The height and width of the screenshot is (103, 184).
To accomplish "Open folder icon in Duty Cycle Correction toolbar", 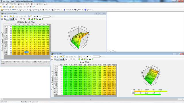I will click(2, 17).
